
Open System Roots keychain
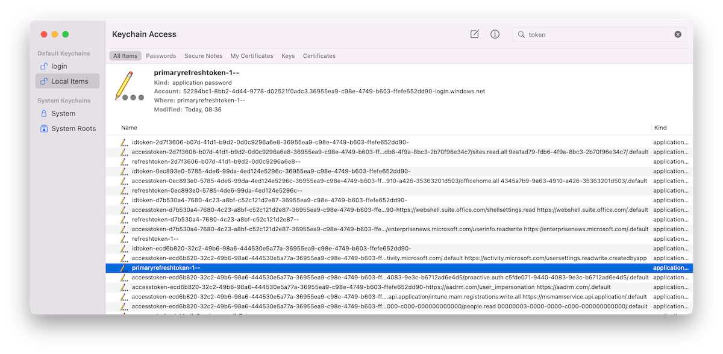coord(67,128)
